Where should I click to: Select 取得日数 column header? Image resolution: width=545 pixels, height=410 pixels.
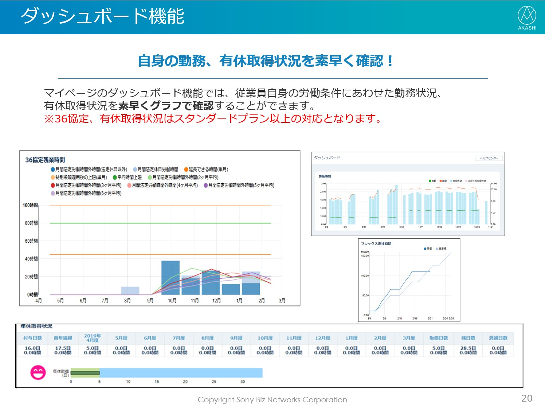tap(439, 338)
